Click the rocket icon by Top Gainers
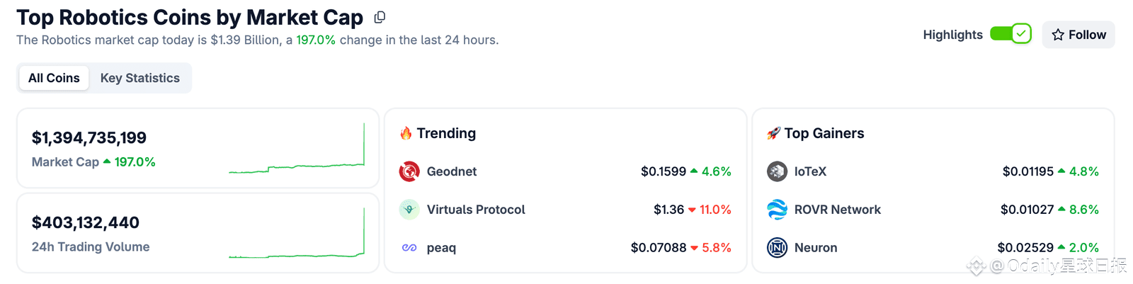 (774, 133)
